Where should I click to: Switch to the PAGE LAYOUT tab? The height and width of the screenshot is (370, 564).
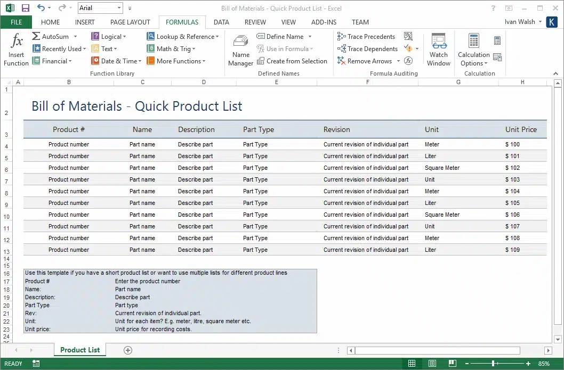point(130,22)
